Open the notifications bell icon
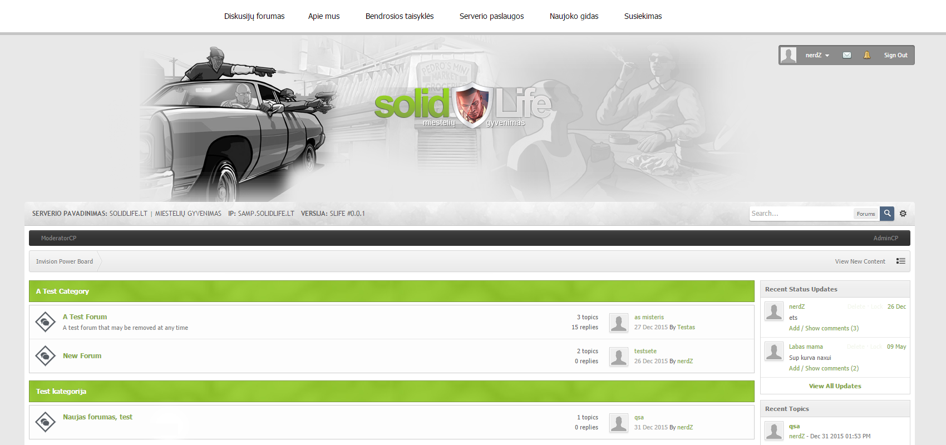The height and width of the screenshot is (445, 946). coord(867,55)
